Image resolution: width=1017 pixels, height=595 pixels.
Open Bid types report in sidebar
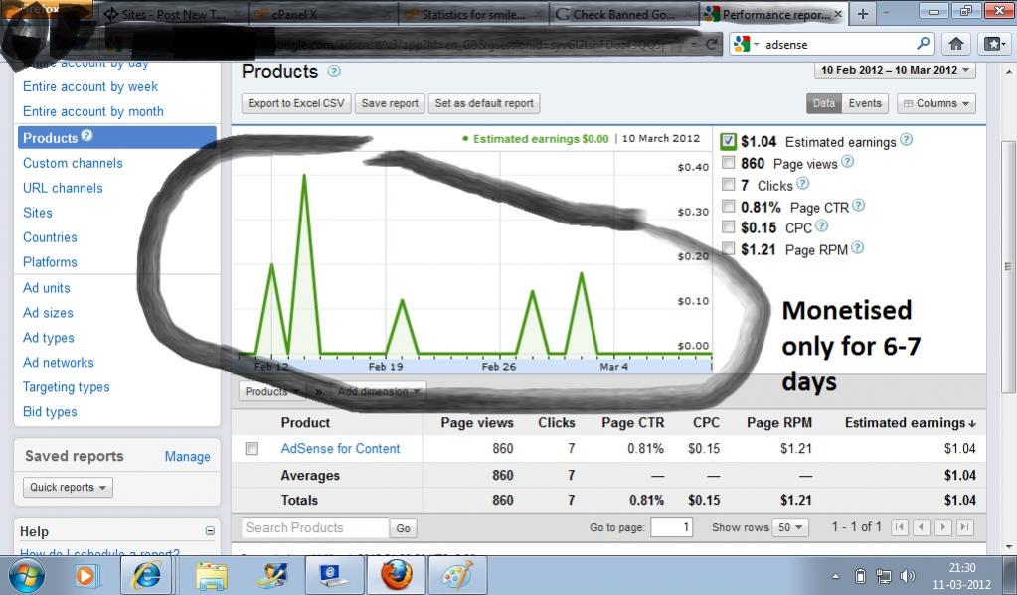(50, 411)
